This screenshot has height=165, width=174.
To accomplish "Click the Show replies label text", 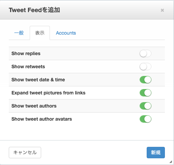I will tap(26, 53).
